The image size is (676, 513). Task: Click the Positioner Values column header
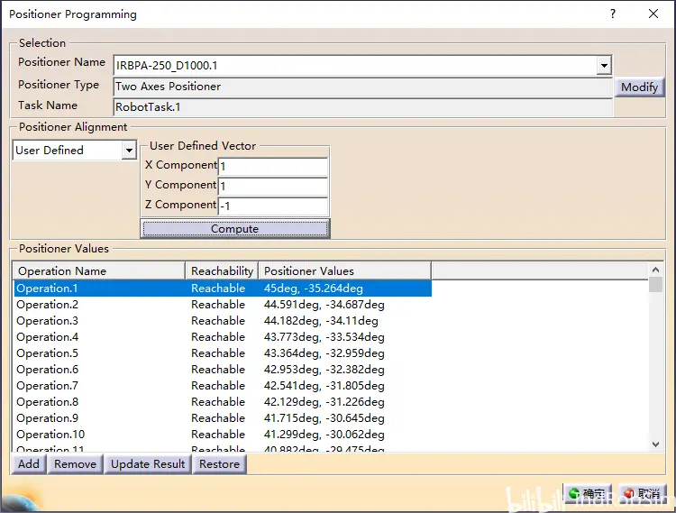pos(345,270)
